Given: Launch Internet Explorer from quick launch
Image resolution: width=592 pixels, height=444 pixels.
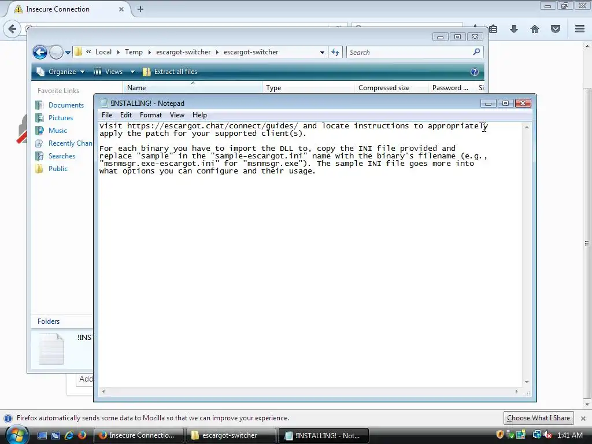Looking at the screenshot, I should 69,435.
